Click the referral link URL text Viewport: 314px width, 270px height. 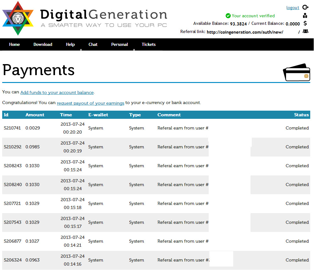pyautogui.click(x=245, y=32)
